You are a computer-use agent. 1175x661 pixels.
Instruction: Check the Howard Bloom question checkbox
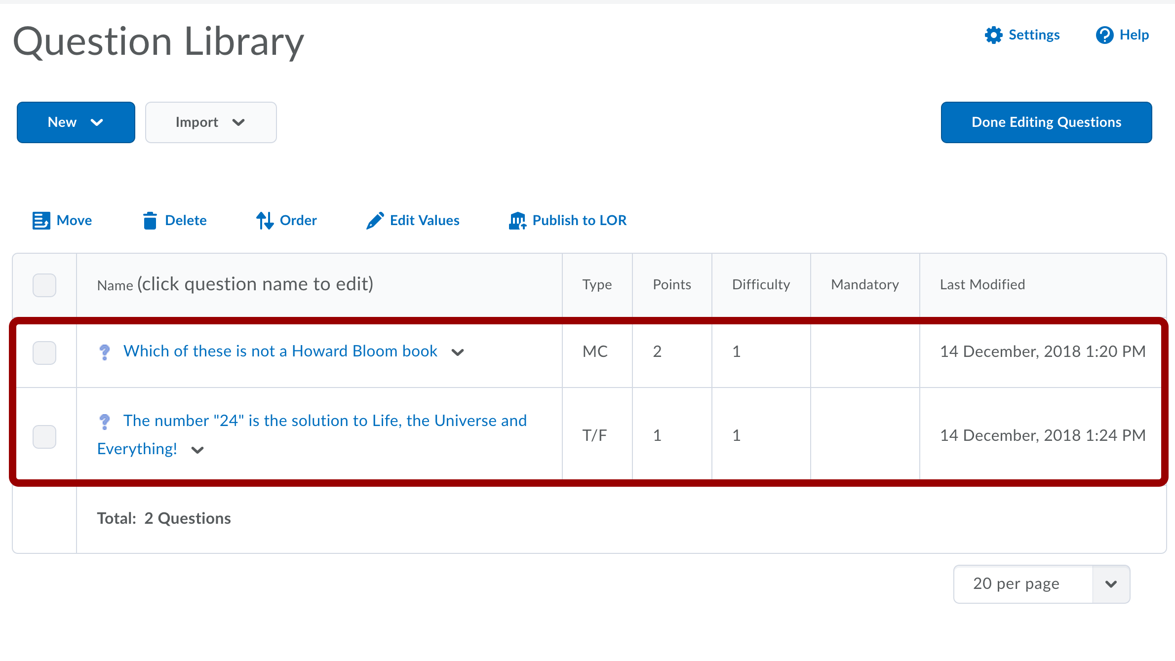coord(44,352)
